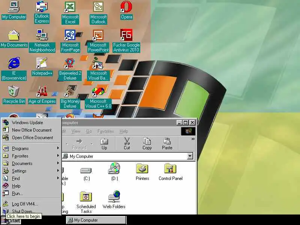Show more toolbar buttons via chevron
The width and height of the screenshot is (300, 225).
point(193,139)
